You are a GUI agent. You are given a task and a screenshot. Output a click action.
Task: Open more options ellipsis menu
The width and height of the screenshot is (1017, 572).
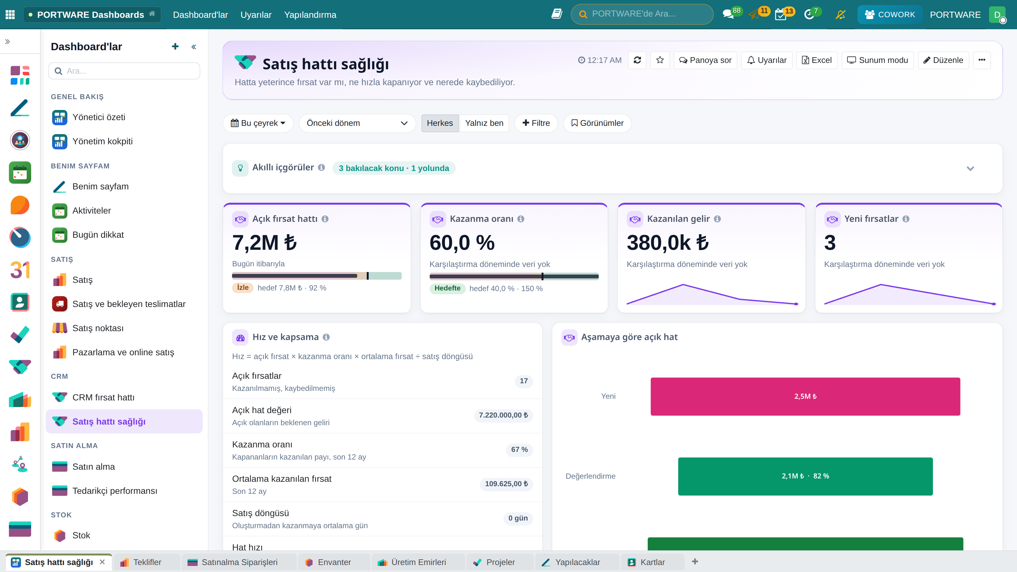982,60
